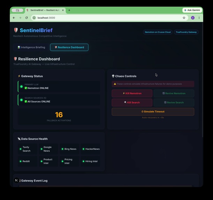
Task: Bookmark page with the star icon
Action: point(184,18)
